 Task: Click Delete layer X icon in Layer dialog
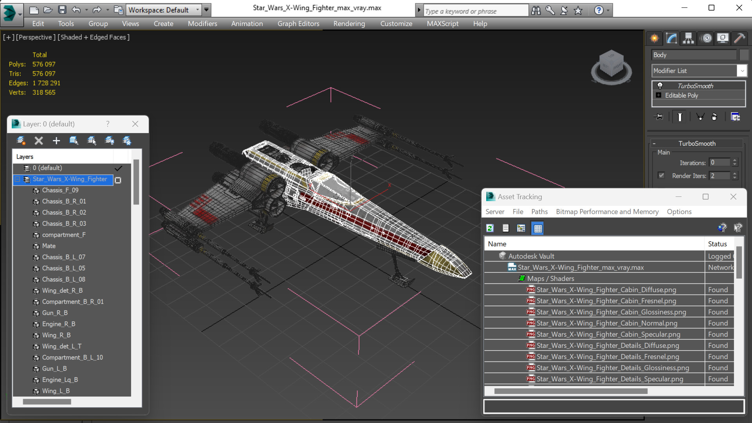38,140
